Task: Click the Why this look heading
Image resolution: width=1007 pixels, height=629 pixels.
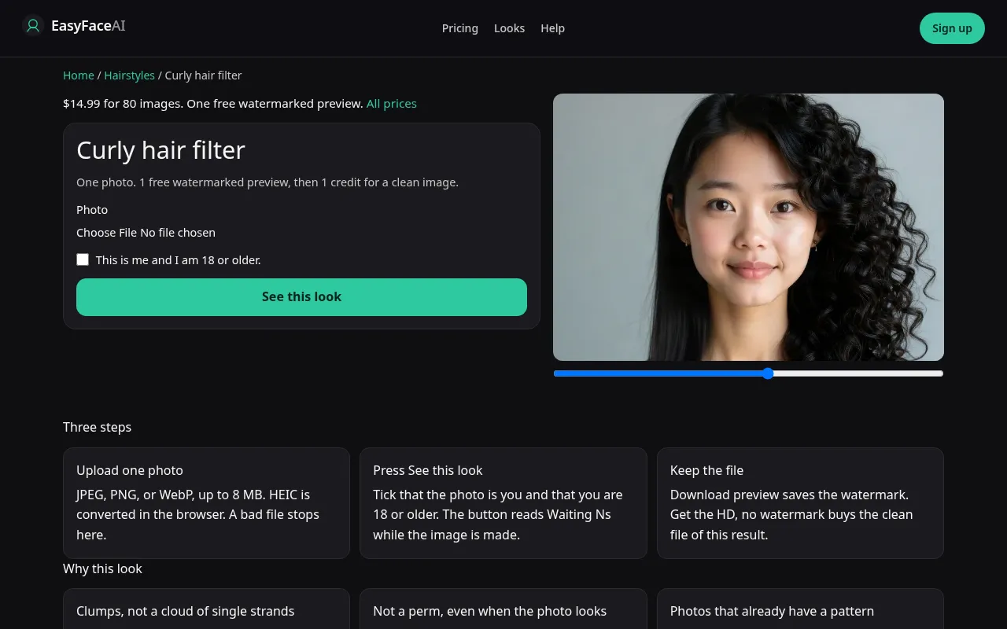Action: point(102,568)
